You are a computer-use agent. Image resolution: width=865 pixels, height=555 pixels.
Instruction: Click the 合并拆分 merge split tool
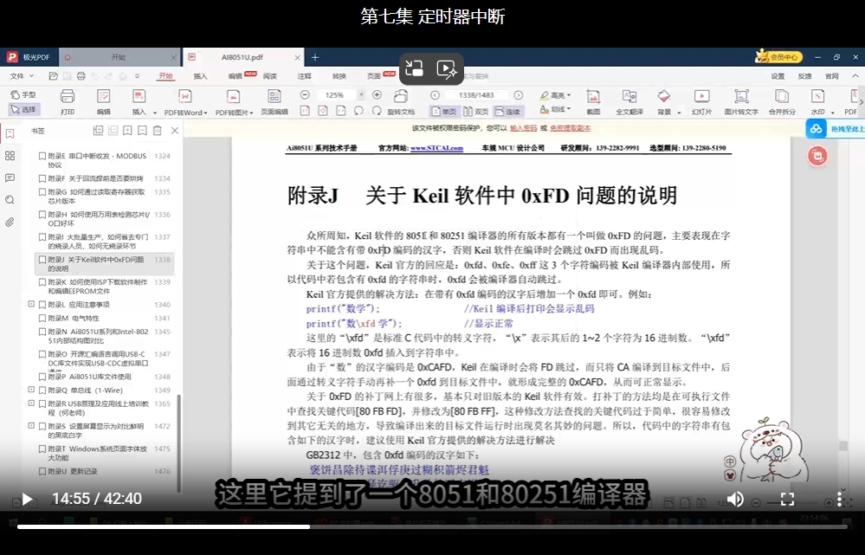click(x=782, y=102)
